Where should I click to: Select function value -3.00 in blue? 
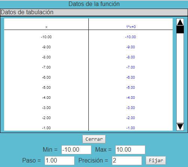click(x=131, y=108)
